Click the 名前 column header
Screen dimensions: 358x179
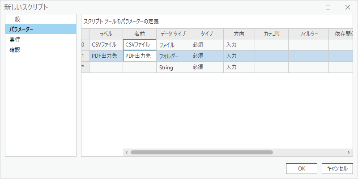[140, 34]
